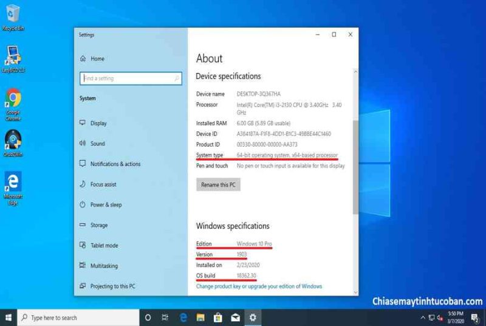Open Projecting to this PC settings
The image size is (486, 326).
click(108, 286)
